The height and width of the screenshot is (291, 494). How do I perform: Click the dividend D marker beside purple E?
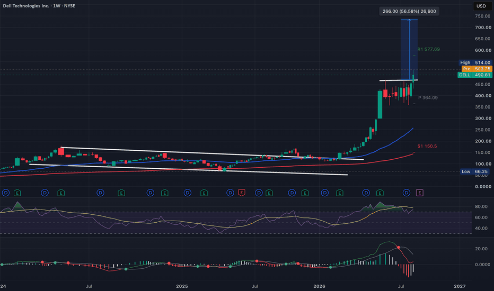point(407,193)
